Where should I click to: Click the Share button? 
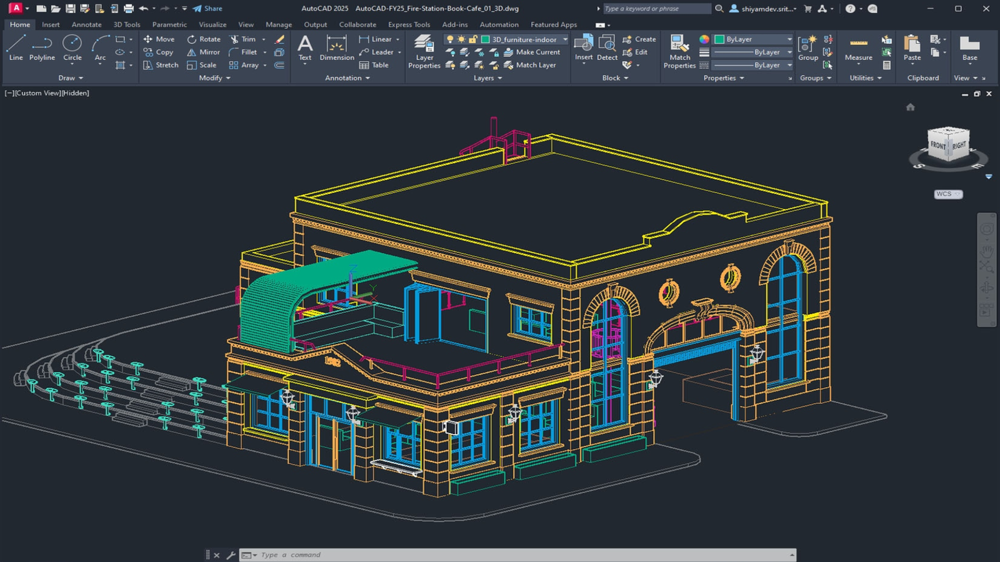click(207, 9)
